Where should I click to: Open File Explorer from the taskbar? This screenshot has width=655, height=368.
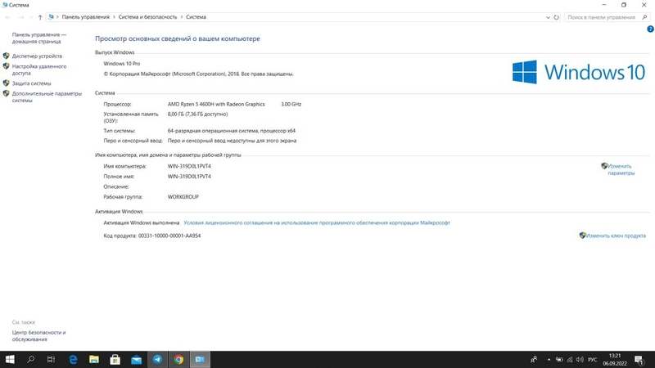point(93,359)
